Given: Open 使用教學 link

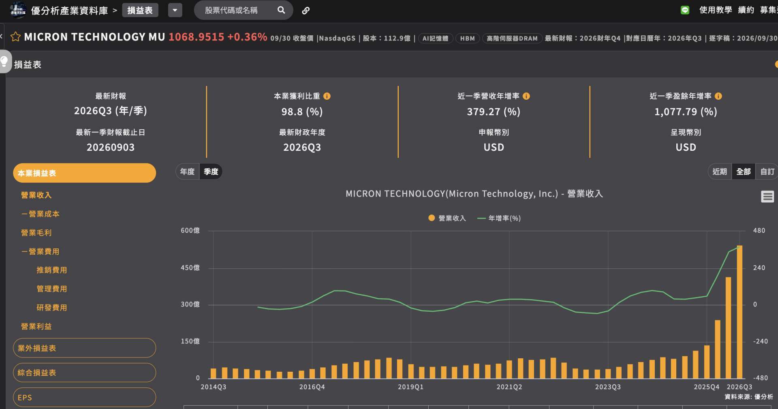Looking at the screenshot, I should coord(716,10).
